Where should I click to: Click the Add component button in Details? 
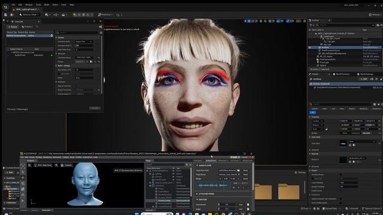click(363, 79)
